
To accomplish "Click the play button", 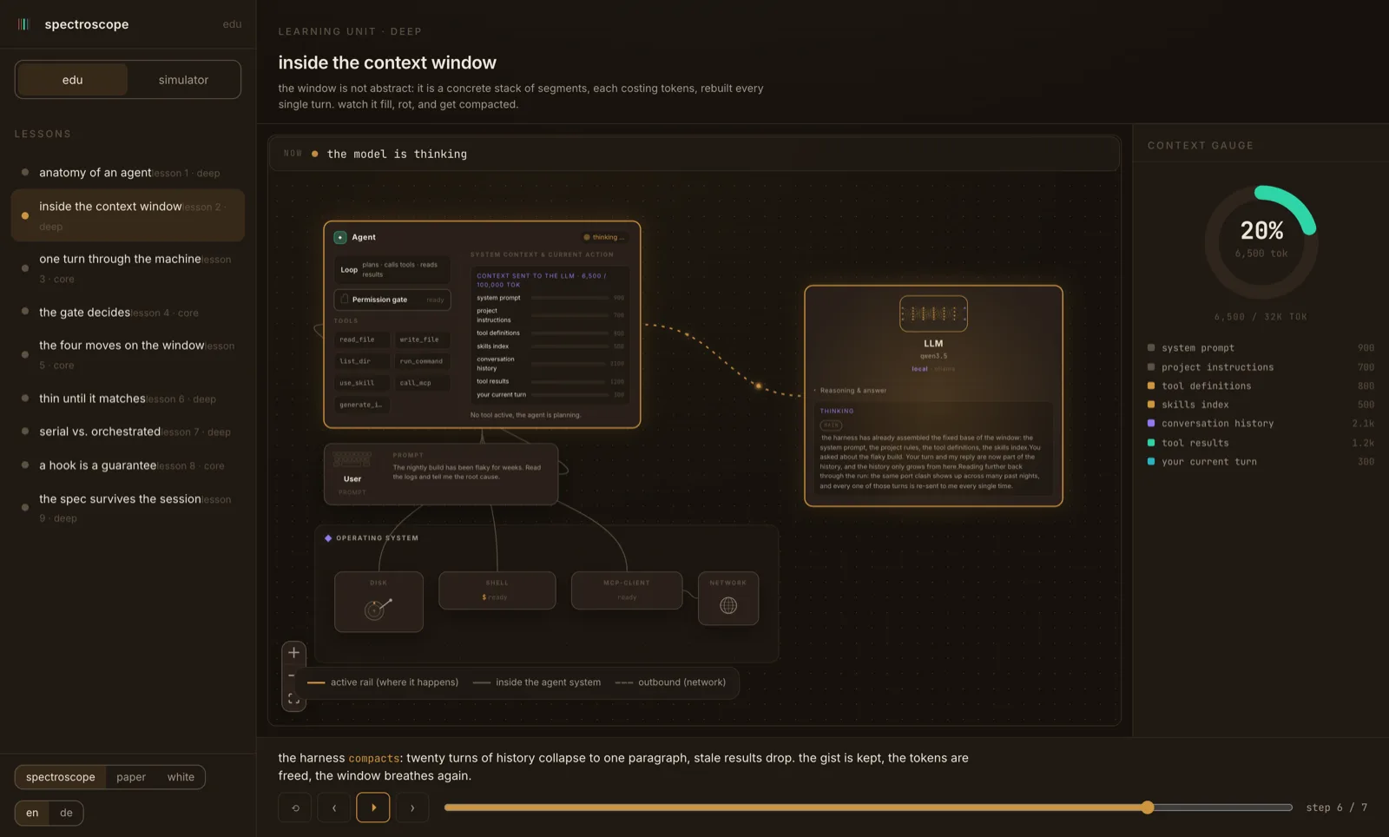I will (373, 807).
